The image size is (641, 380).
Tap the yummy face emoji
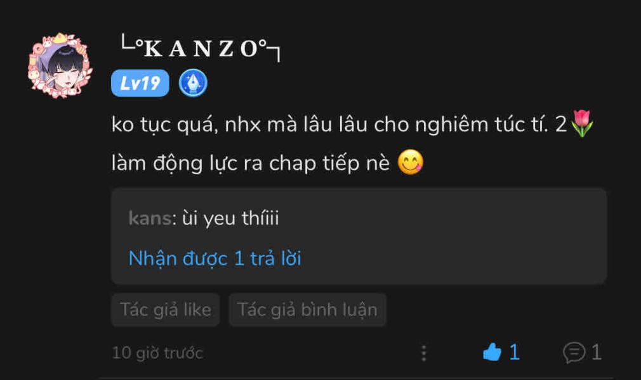coord(411,162)
